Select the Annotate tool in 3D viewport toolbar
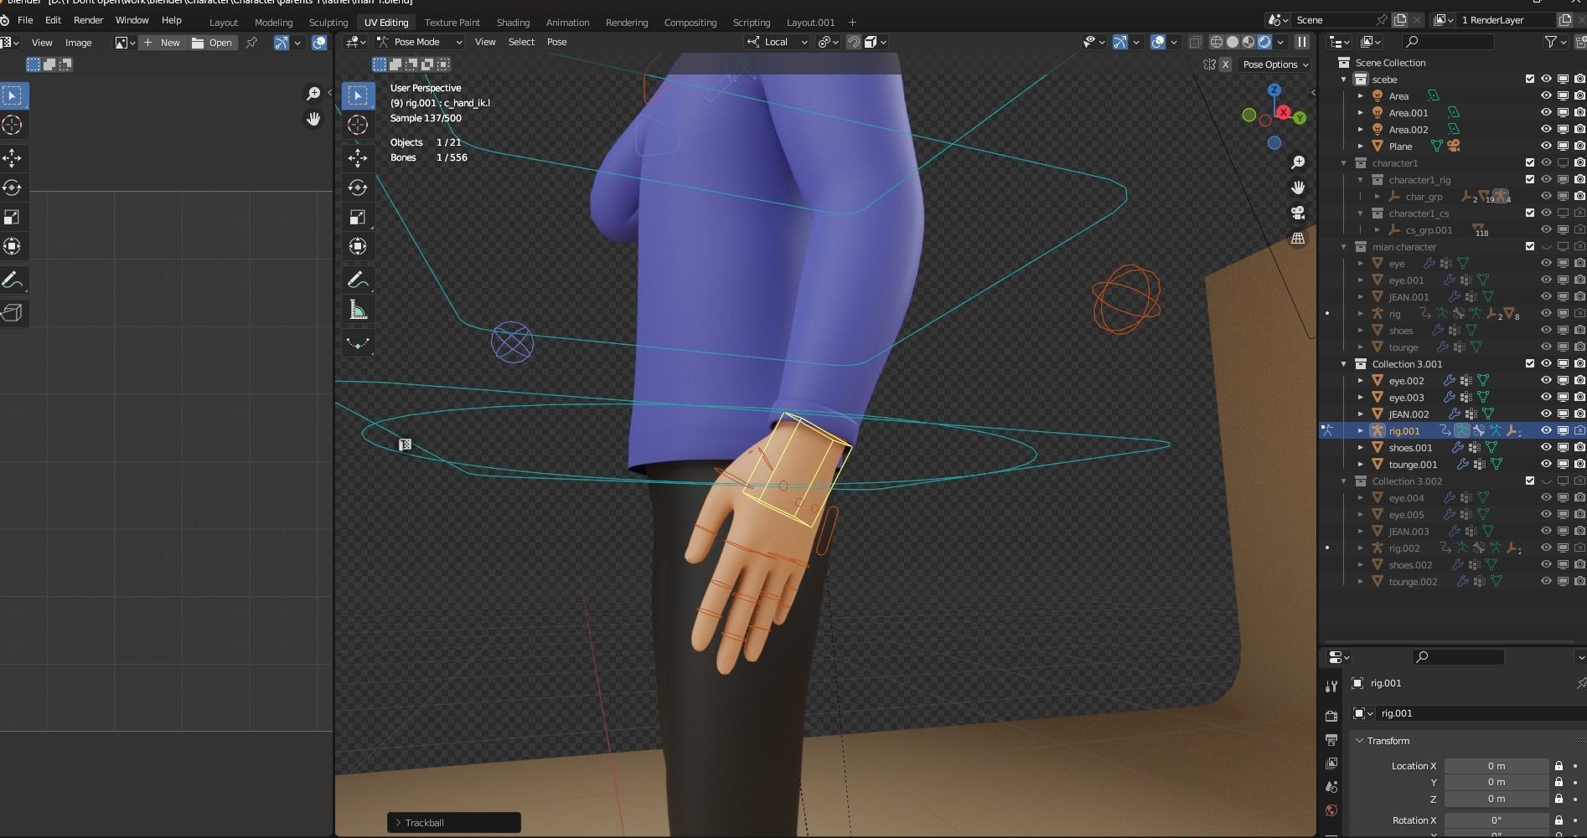The width and height of the screenshot is (1587, 838). tap(358, 280)
